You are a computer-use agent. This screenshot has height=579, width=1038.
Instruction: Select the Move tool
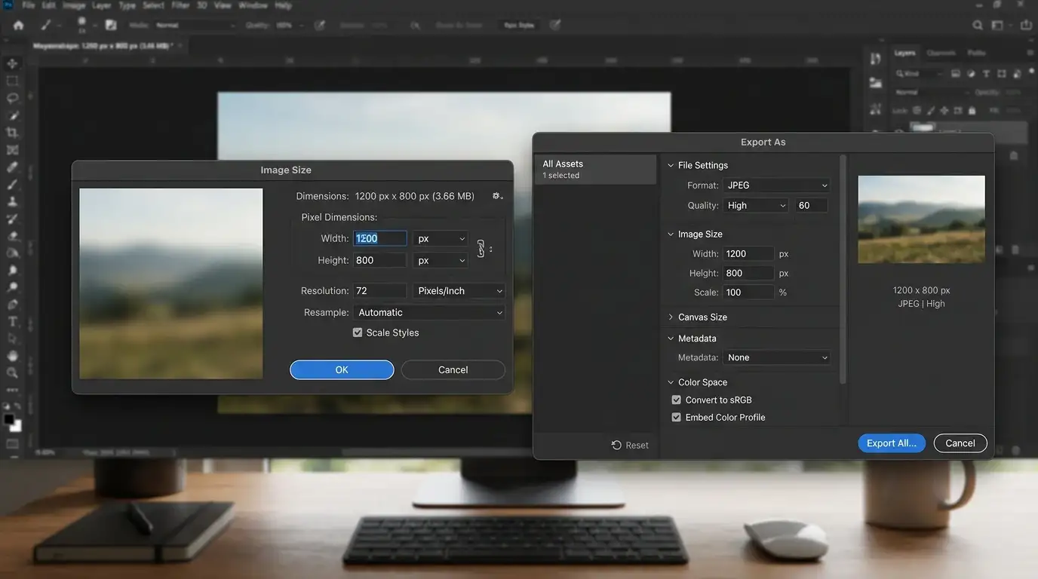(12, 63)
